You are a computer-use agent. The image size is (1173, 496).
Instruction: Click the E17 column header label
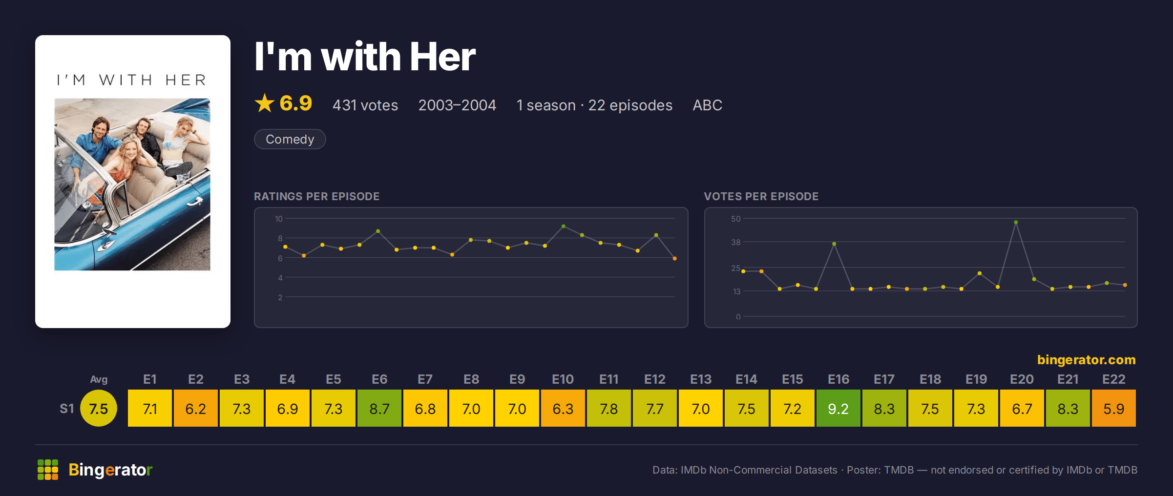(884, 379)
